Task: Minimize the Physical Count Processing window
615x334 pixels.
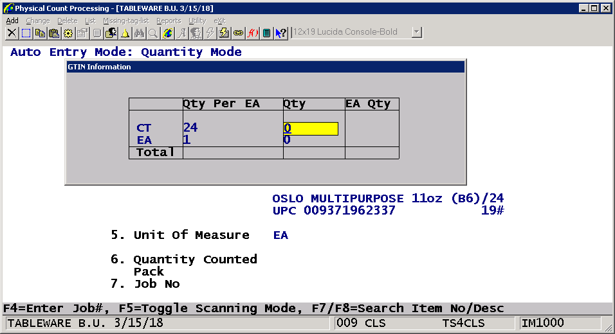Action: pos(583,8)
